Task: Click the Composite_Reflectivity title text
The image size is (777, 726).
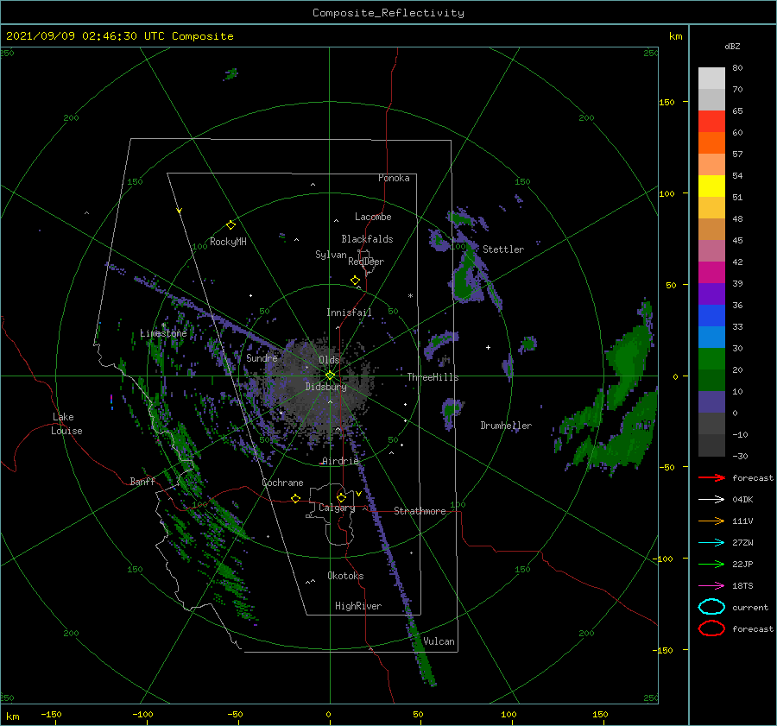Action: tap(388, 13)
